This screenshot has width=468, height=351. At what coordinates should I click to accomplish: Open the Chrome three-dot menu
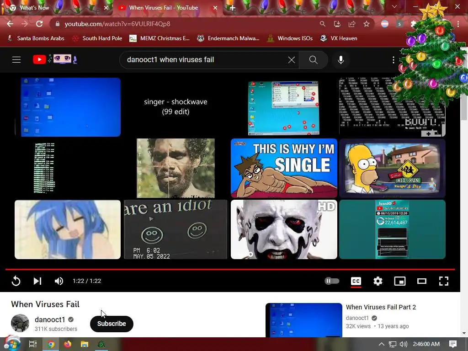(x=458, y=24)
